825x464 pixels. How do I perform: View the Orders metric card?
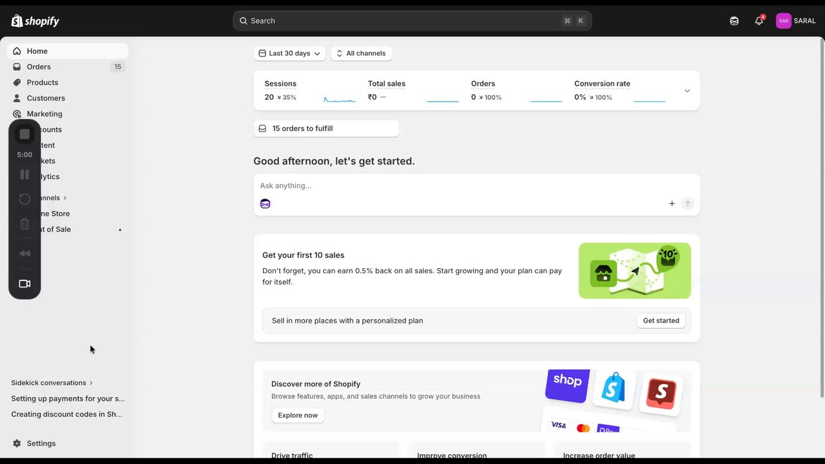click(x=516, y=90)
